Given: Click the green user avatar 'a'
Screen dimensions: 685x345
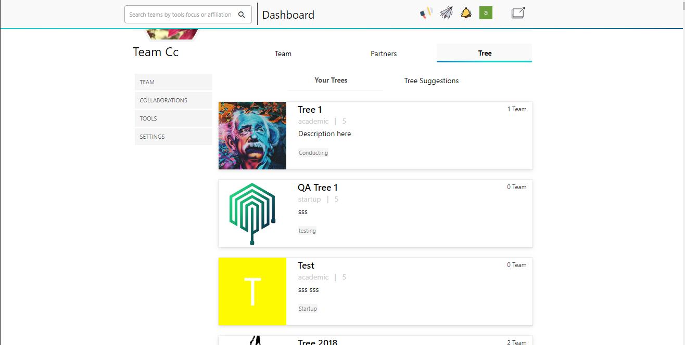Looking at the screenshot, I should (486, 13).
